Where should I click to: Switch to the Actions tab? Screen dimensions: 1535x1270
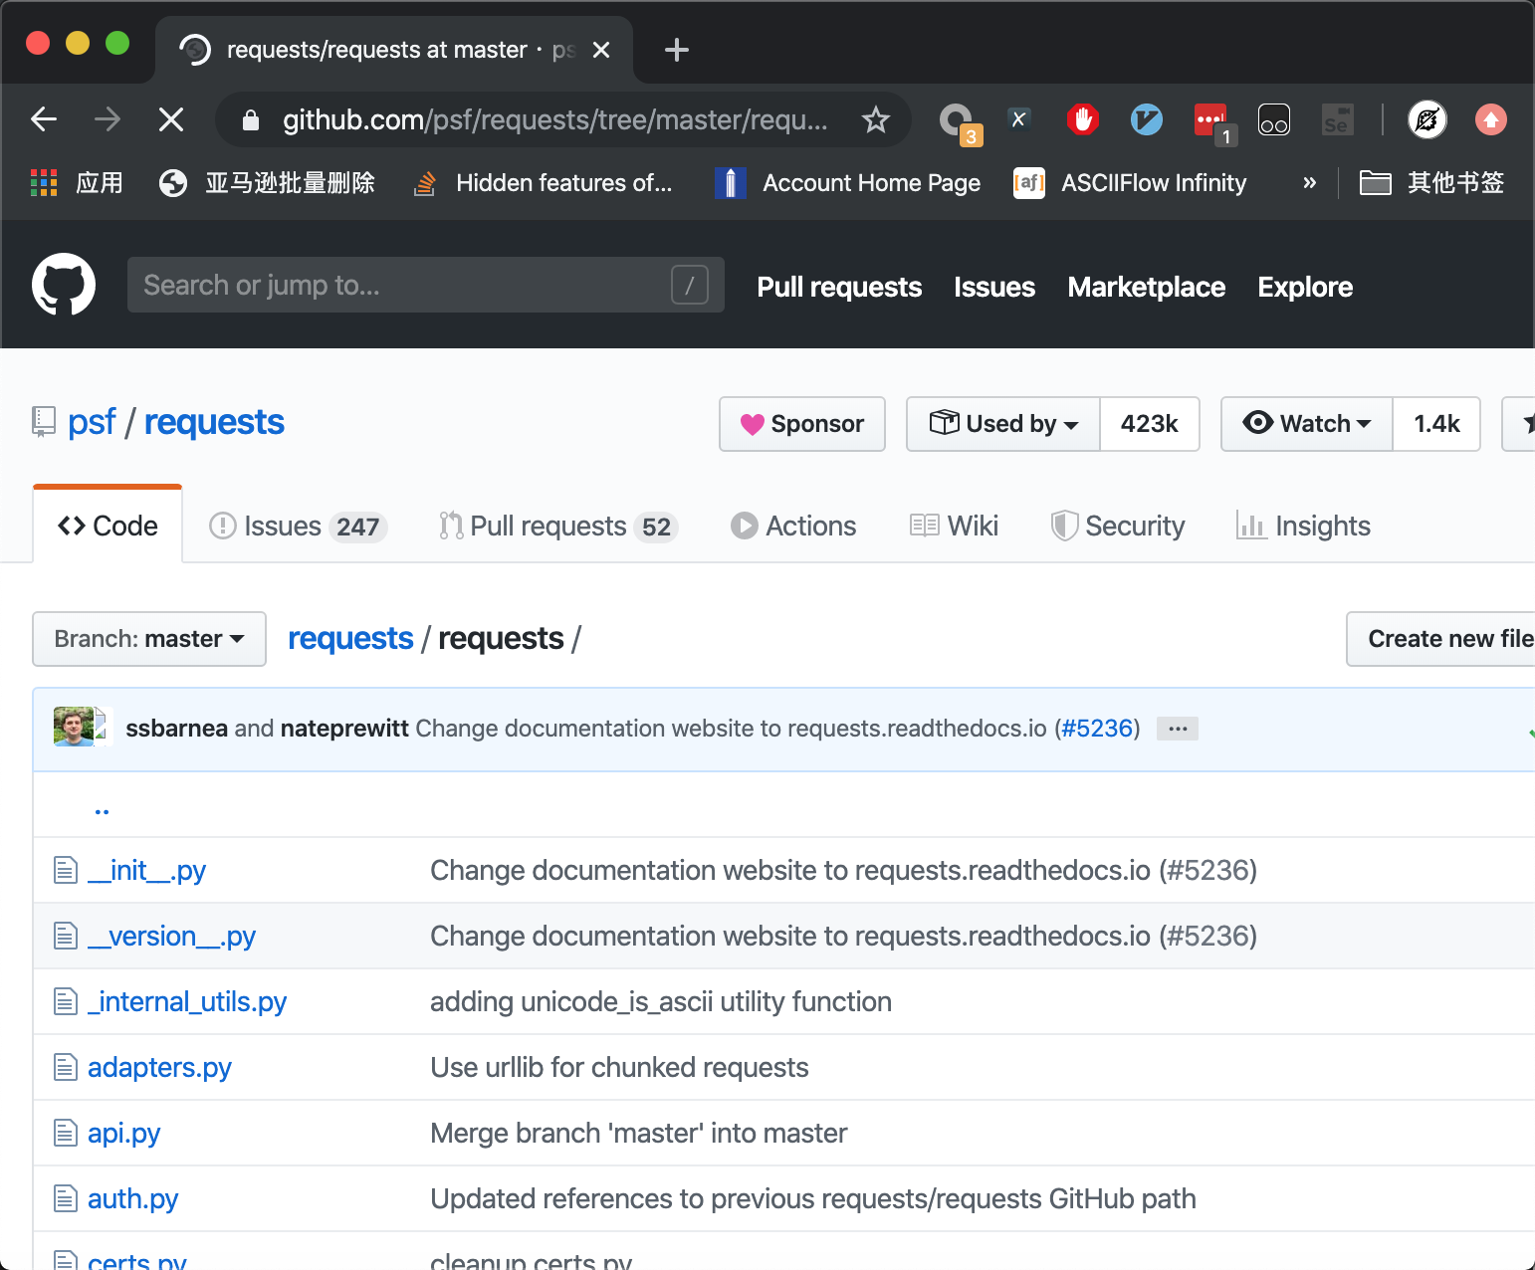pos(793,526)
